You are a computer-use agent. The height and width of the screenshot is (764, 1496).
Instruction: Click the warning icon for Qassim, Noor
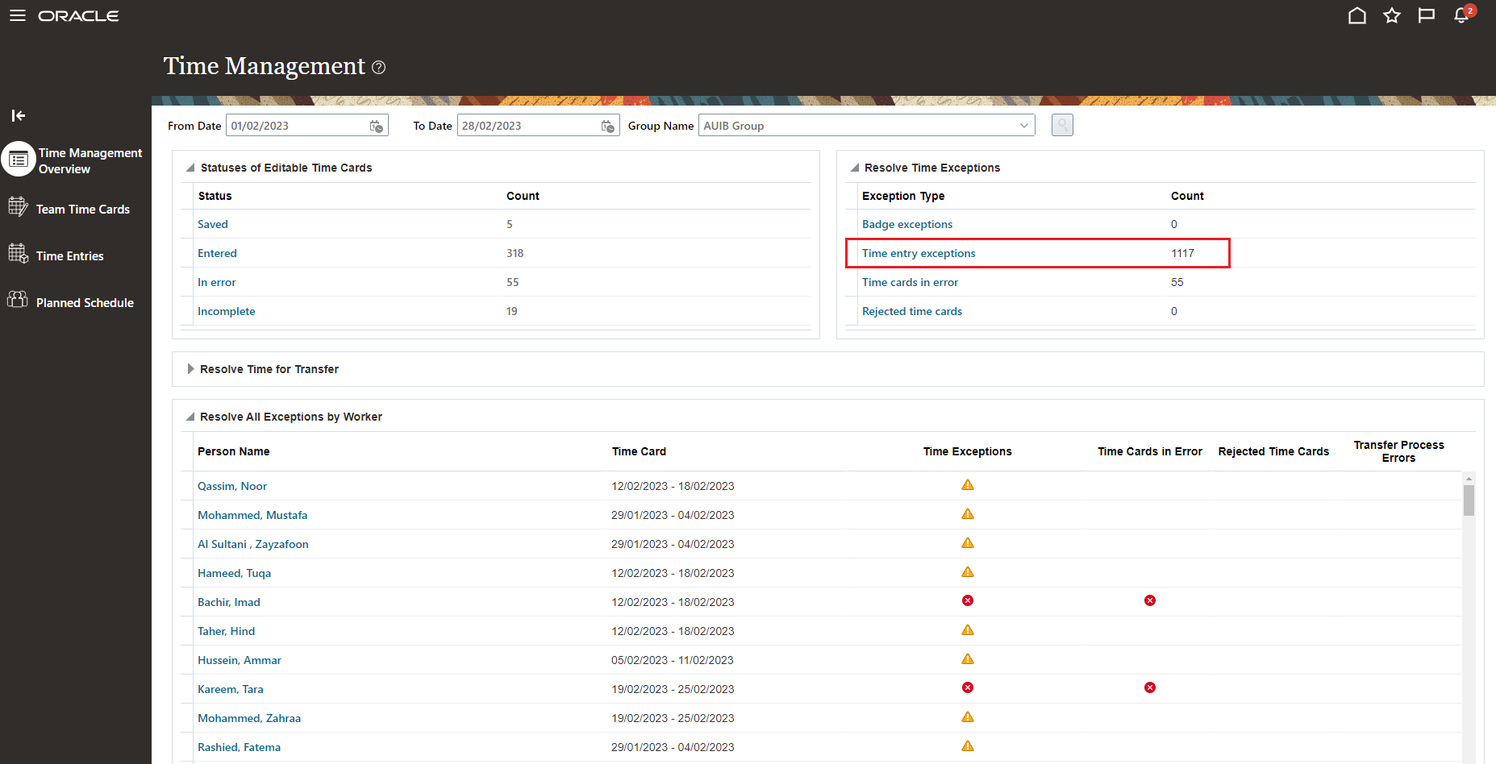967,484
